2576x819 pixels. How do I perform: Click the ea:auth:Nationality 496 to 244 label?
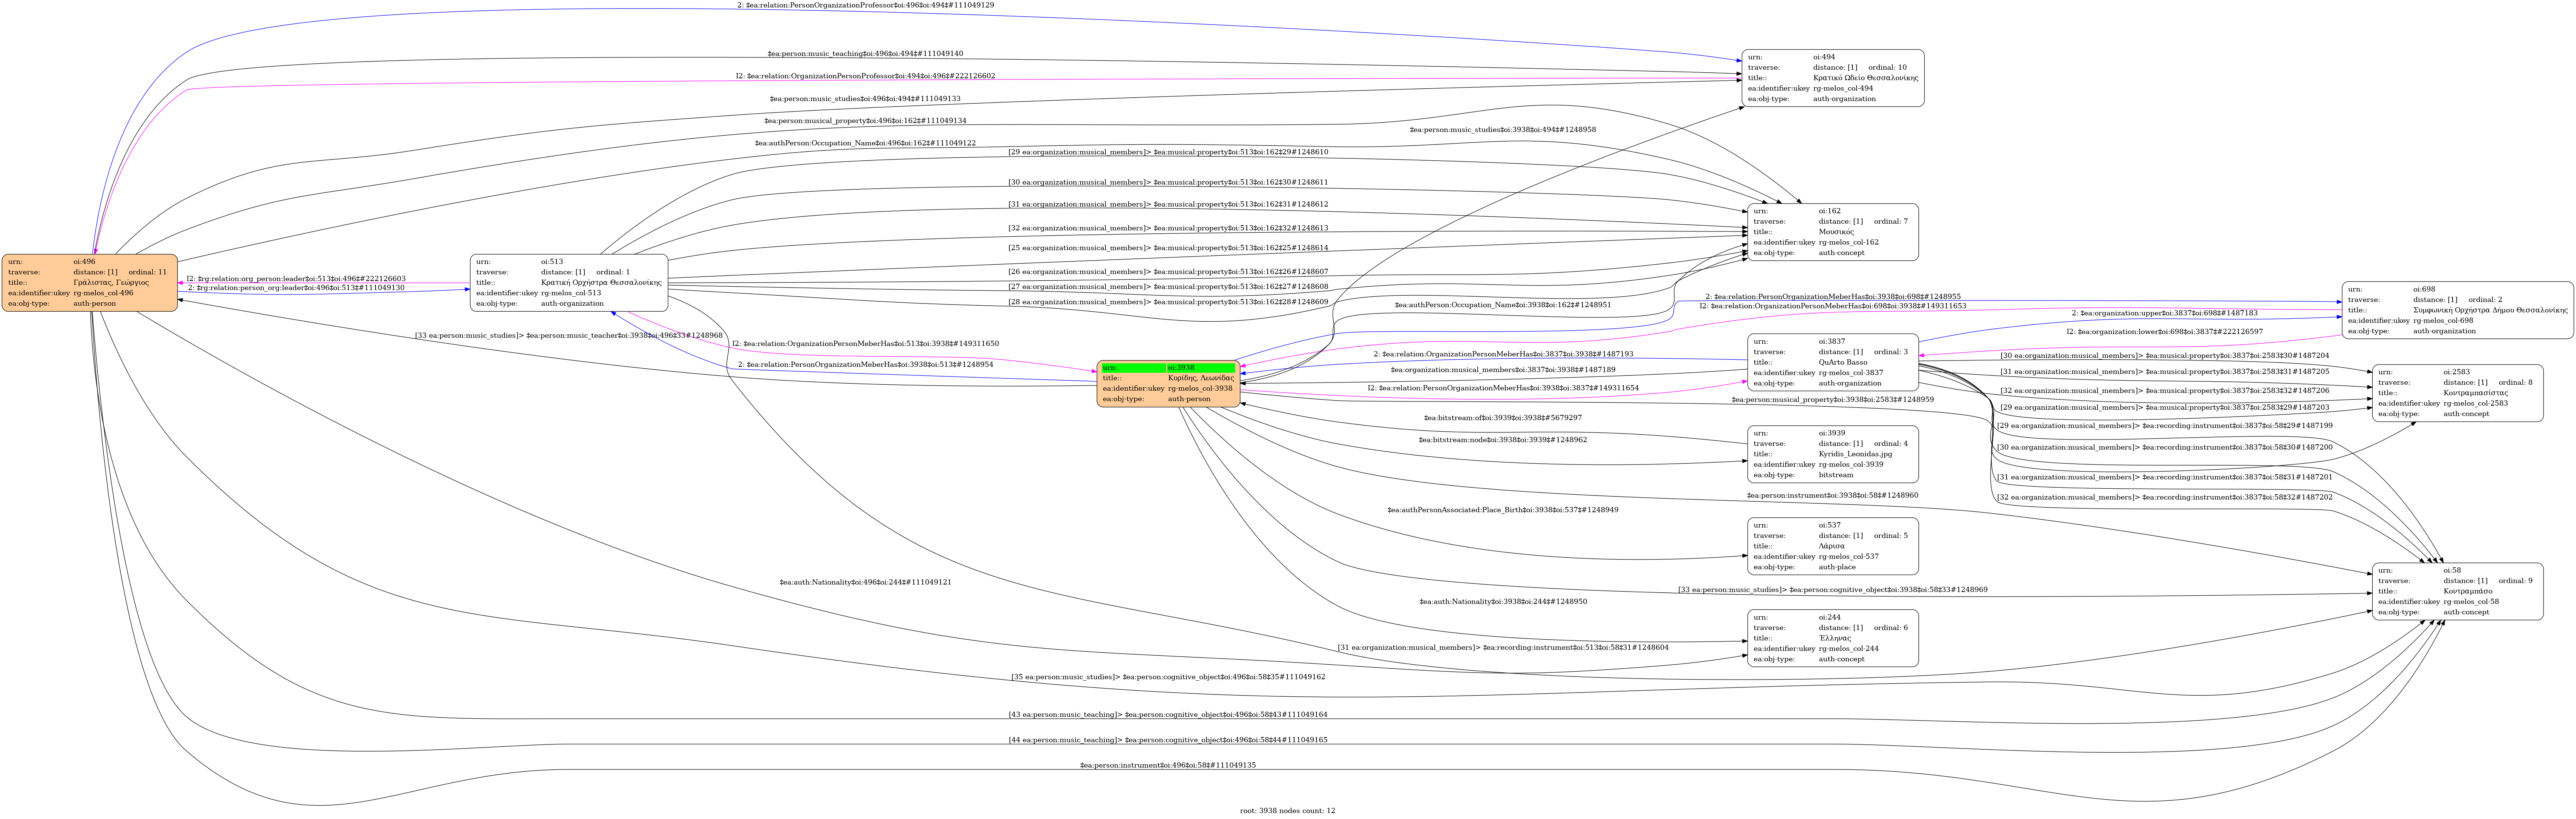865,582
